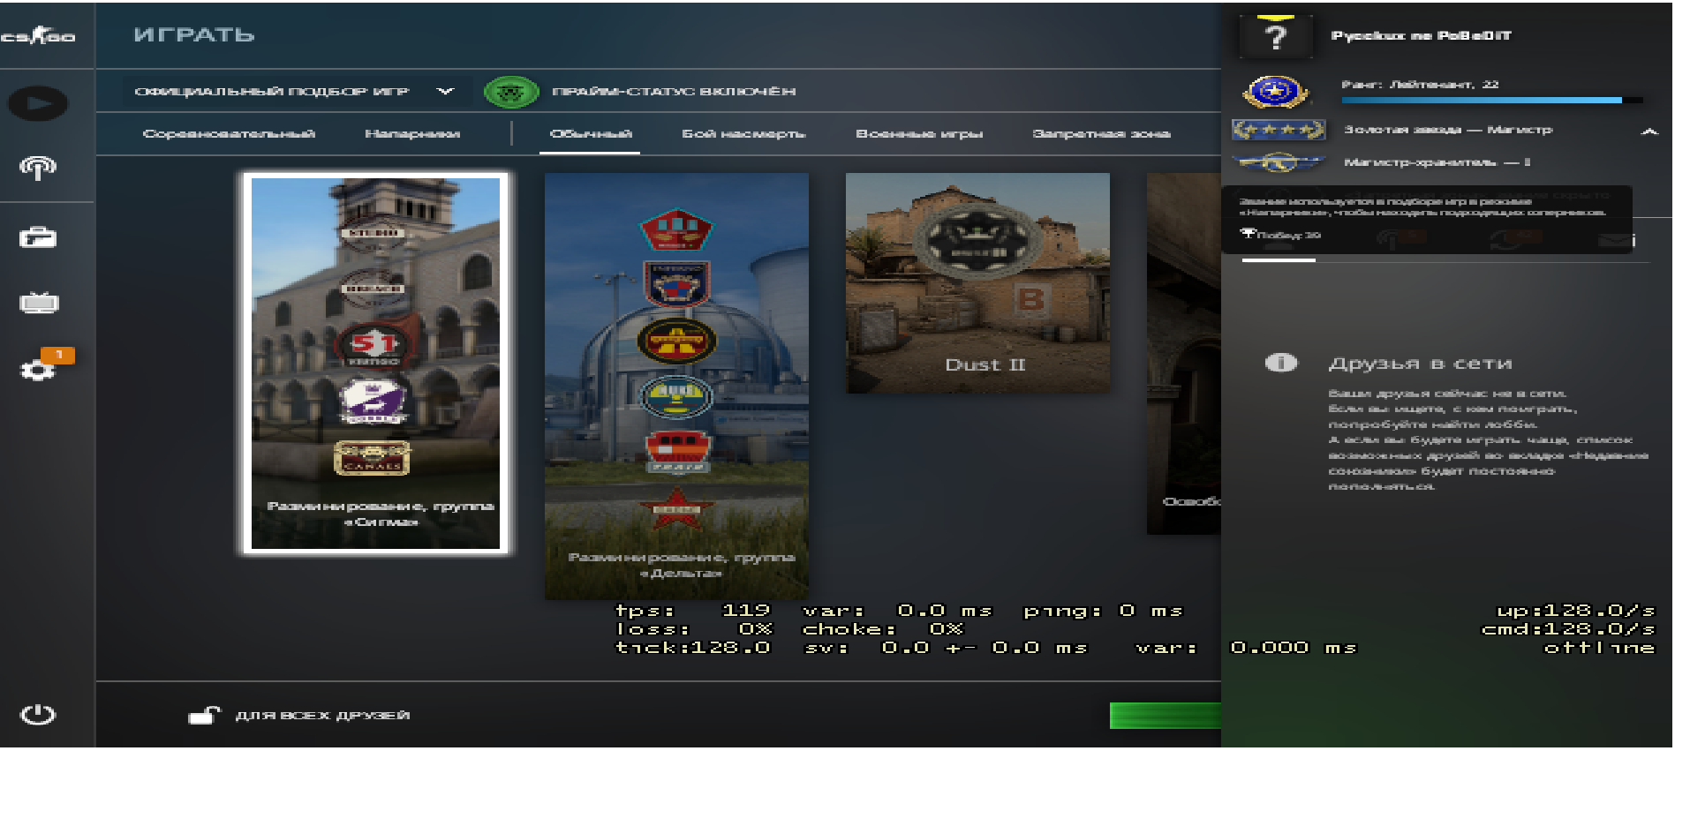
Task: Click the CS:GO logo in the sidebar
Action: [x=38, y=36]
